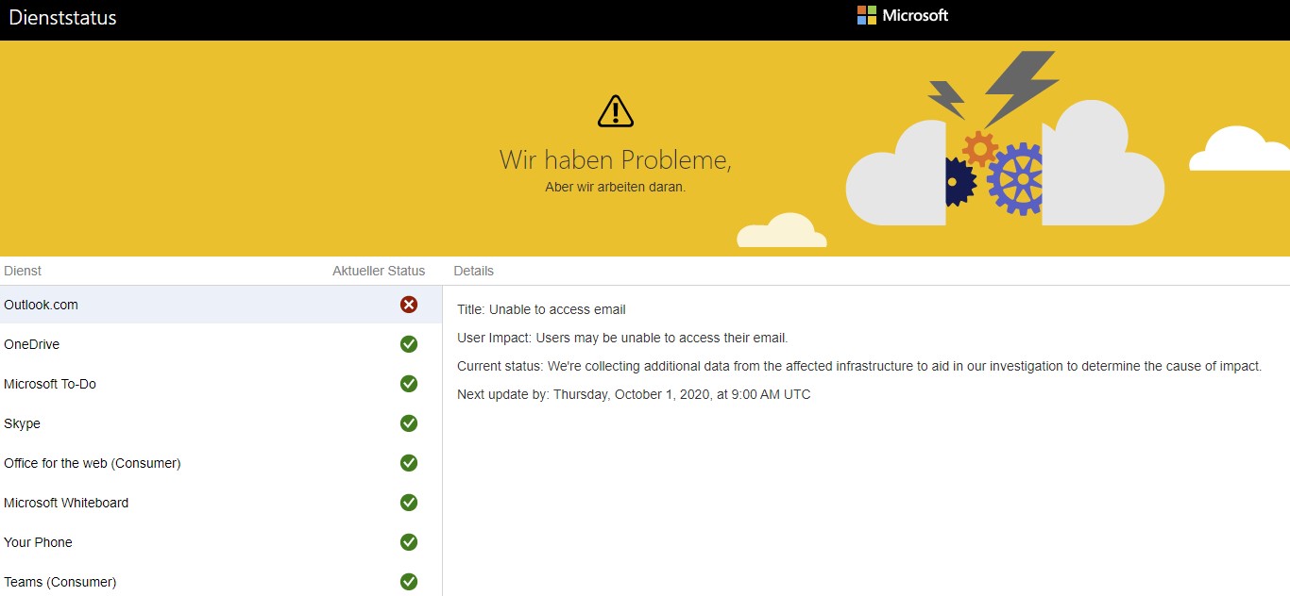Screen dimensions: 1290x596
Task: Select the Outlook.com service row
Action: tap(221, 305)
